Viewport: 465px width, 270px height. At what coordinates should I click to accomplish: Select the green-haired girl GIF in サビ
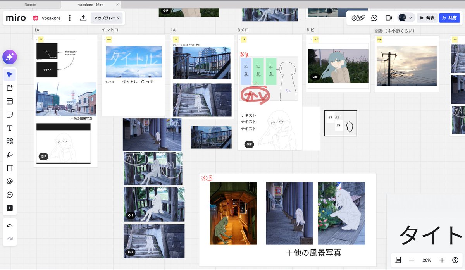(338, 66)
